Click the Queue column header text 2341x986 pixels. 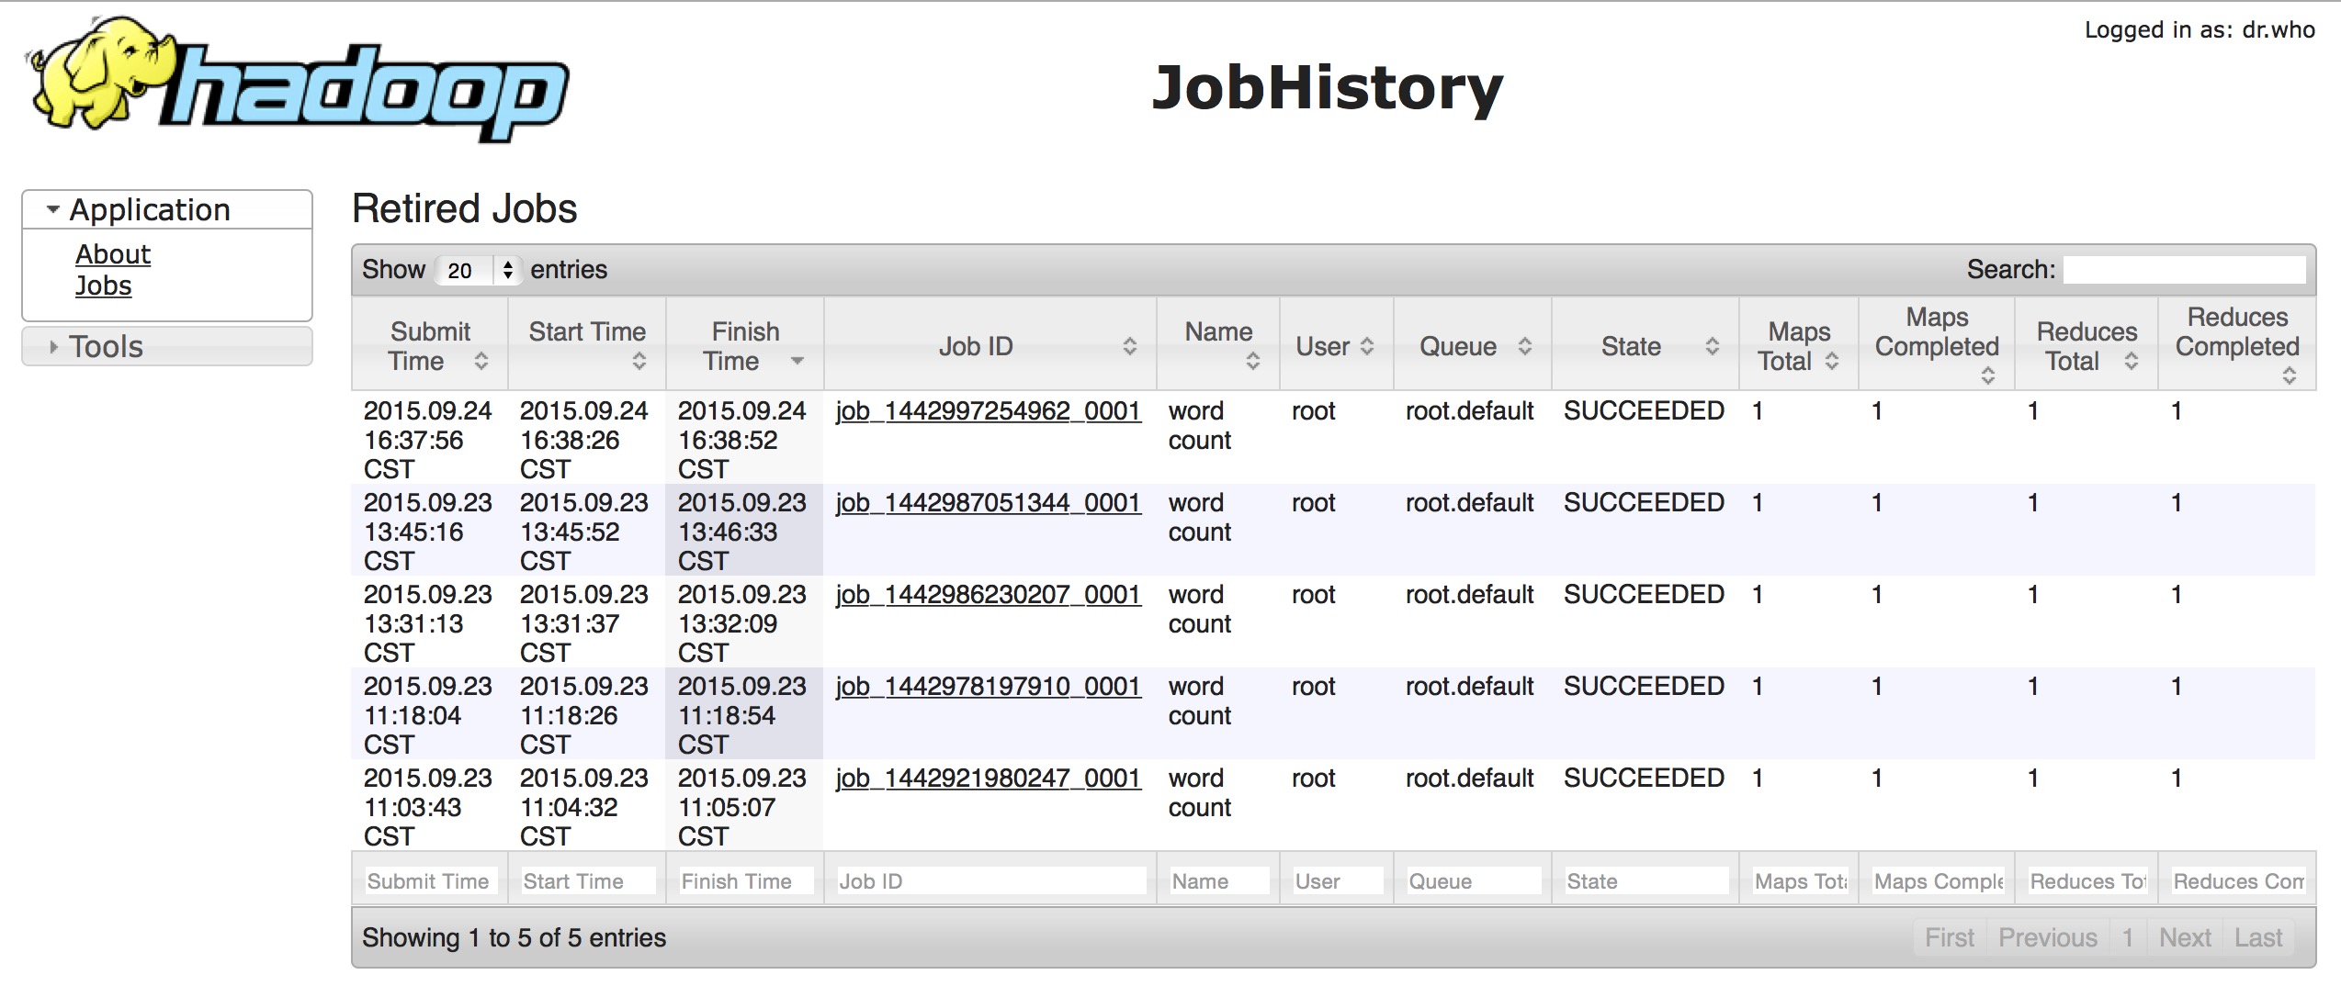coord(1458,346)
